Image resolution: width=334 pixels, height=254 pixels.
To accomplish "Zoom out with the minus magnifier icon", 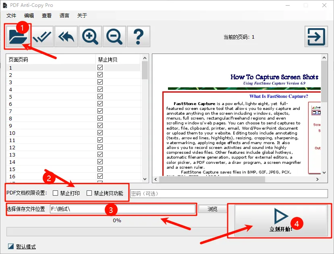I will [114, 36].
